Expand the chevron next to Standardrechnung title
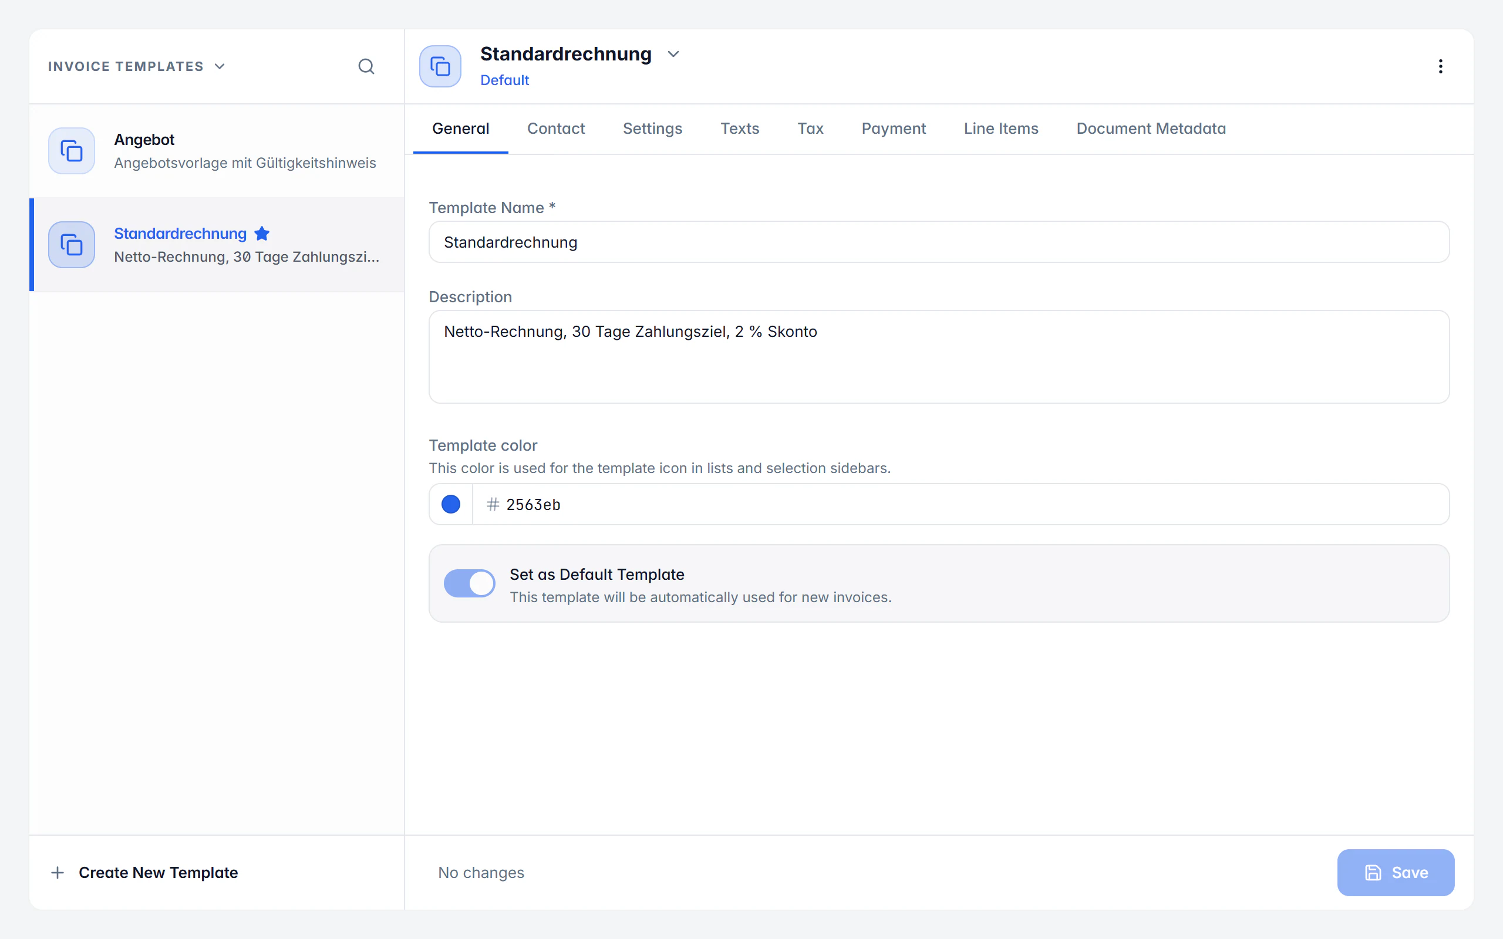Image resolution: width=1503 pixels, height=939 pixels. [x=673, y=54]
